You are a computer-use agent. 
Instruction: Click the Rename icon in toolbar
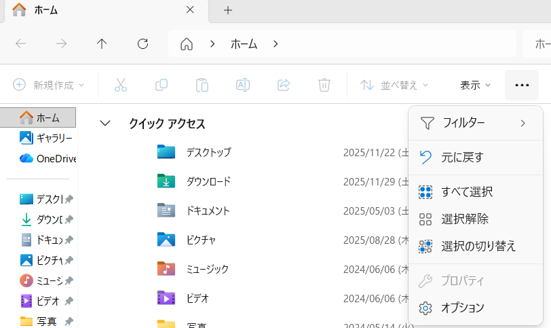tap(243, 85)
